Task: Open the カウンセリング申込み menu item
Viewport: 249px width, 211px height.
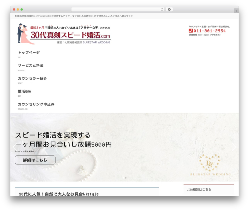Action: click(36, 104)
